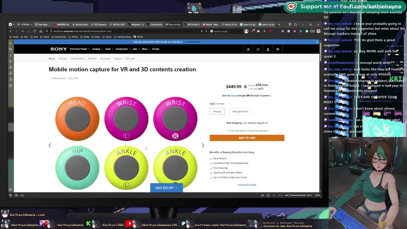Switch to the Warranty tab
The height and width of the screenshot is (229, 407).
pyautogui.click(x=130, y=59)
